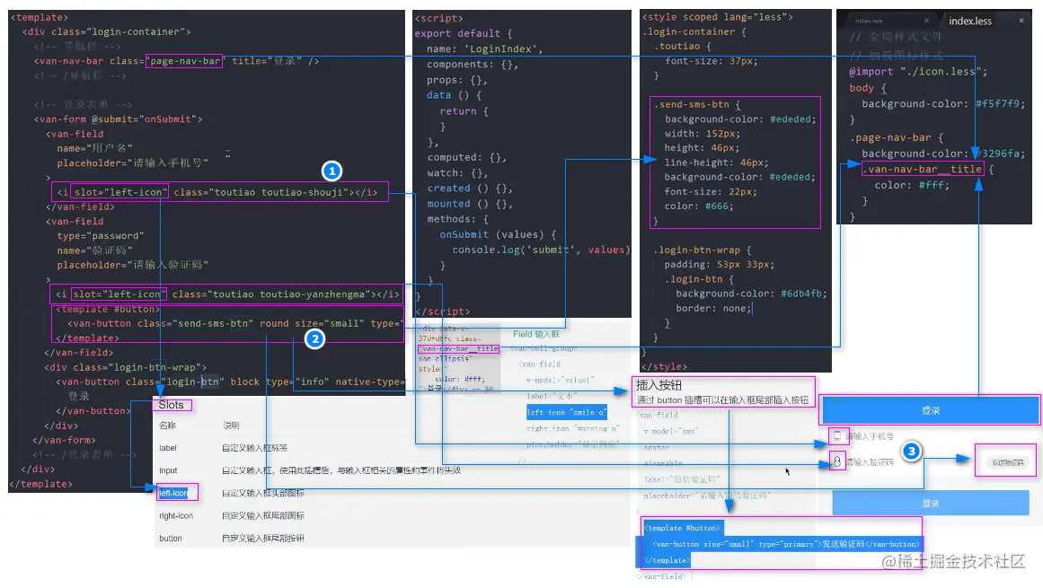This screenshot has width=1043, height=588.
Task: Click the highlighted <template #button> docs line
Action: pyautogui.click(x=682, y=528)
